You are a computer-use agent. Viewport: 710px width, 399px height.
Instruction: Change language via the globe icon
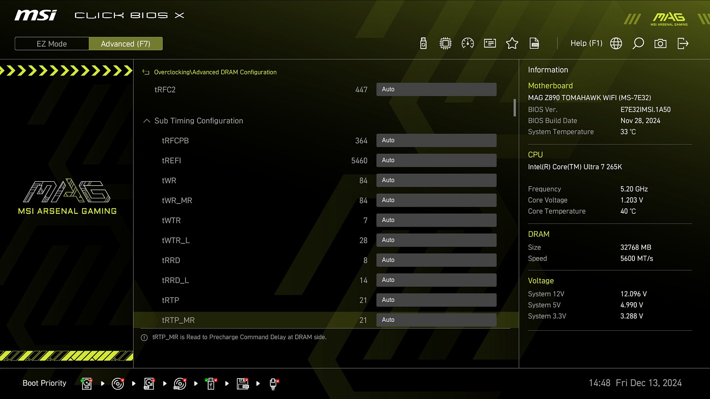[x=616, y=43]
